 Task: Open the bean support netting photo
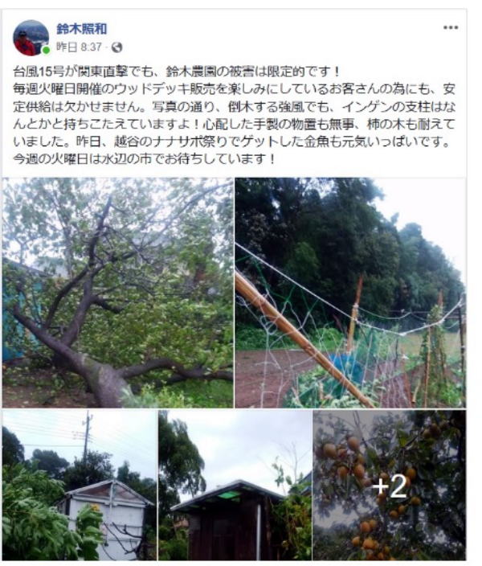350,293
